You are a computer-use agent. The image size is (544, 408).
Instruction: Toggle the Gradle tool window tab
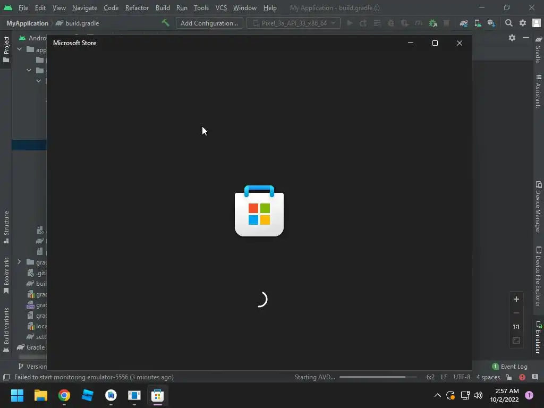[539, 49]
